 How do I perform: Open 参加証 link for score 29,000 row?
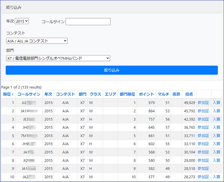(x=203, y=160)
